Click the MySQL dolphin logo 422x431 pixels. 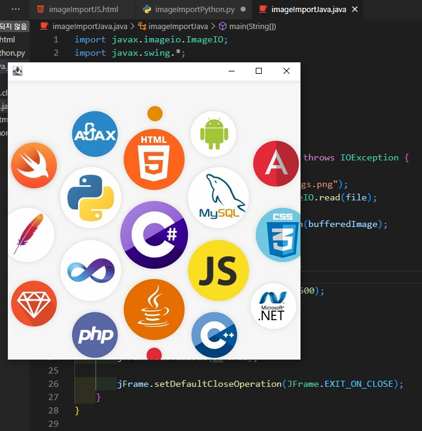pyautogui.click(x=218, y=197)
